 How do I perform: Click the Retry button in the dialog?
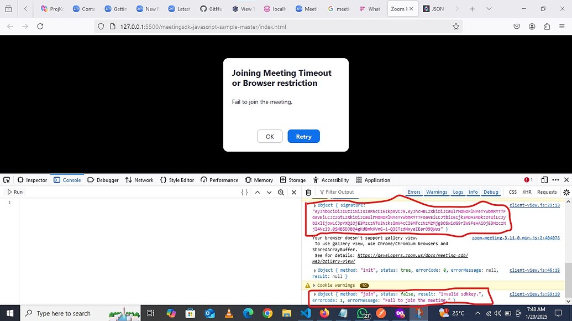click(303, 136)
